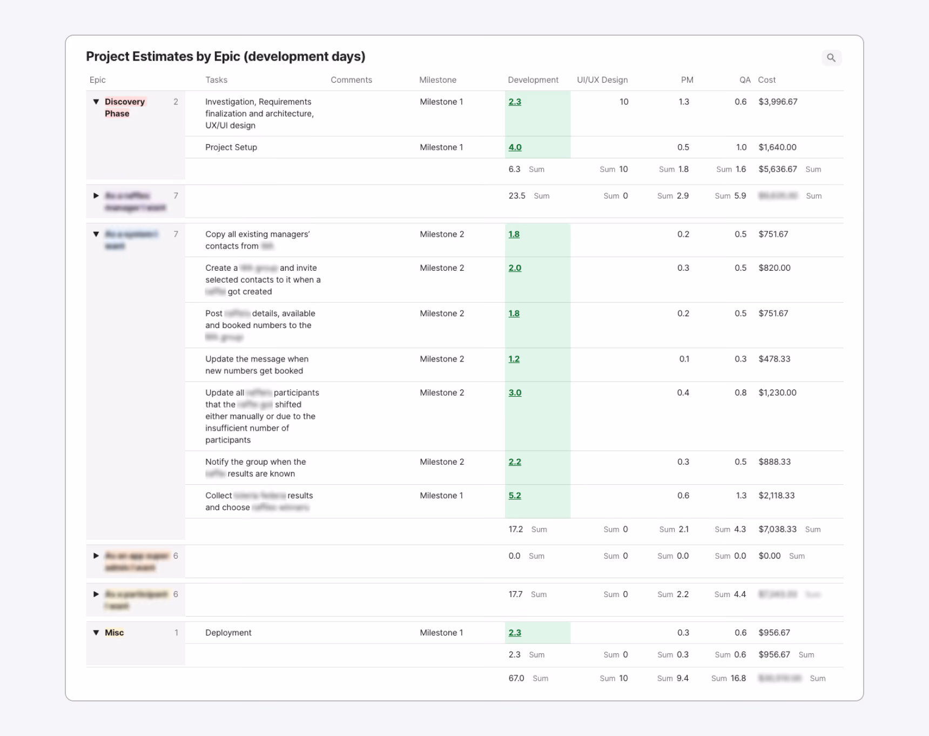Click the Milestone column header
This screenshot has height=736, width=929.
(x=437, y=80)
